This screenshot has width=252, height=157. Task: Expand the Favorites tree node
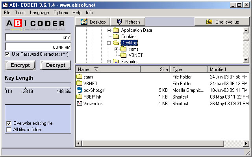click(x=109, y=62)
